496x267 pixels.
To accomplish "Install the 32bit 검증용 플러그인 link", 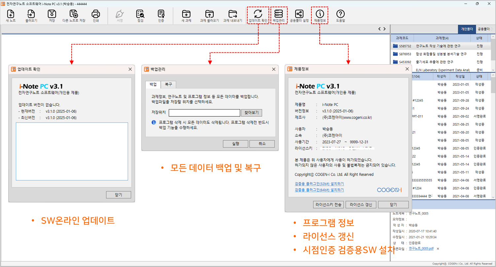I will [319, 184].
